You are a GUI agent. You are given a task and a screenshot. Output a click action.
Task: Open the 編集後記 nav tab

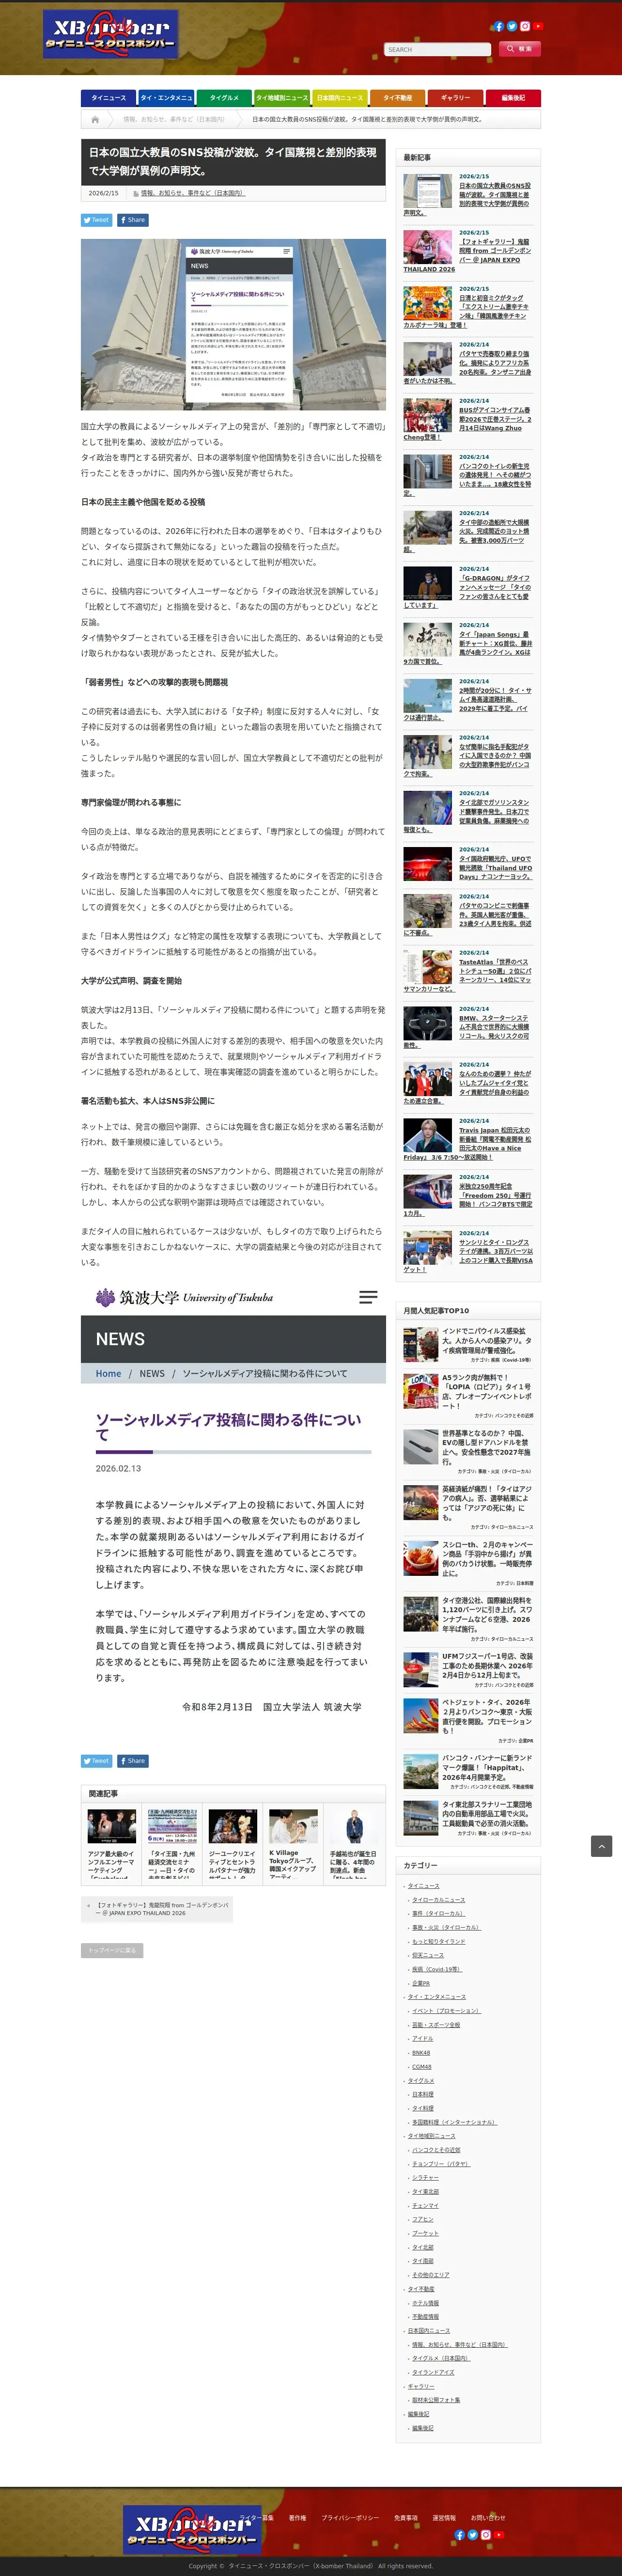[x=513, y=98]
